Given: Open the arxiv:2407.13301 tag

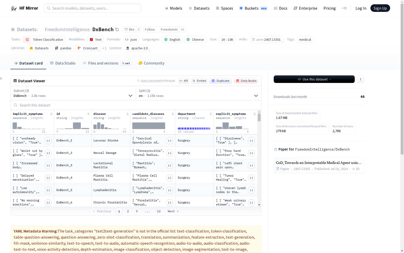Looking at the screenshot, I should 266,39.
